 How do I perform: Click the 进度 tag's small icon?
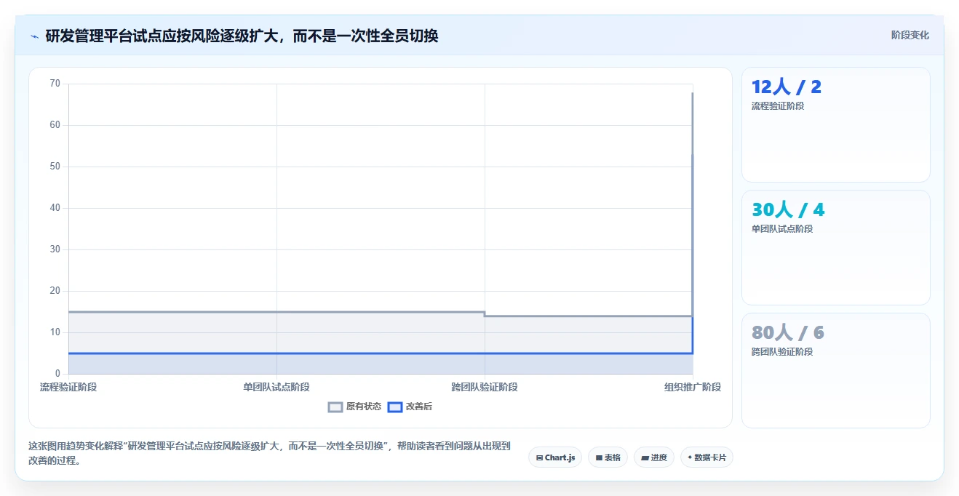(x=645, y=458)
